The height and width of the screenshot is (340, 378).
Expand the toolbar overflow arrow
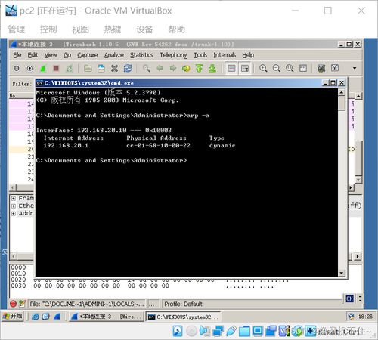point(355,68)
